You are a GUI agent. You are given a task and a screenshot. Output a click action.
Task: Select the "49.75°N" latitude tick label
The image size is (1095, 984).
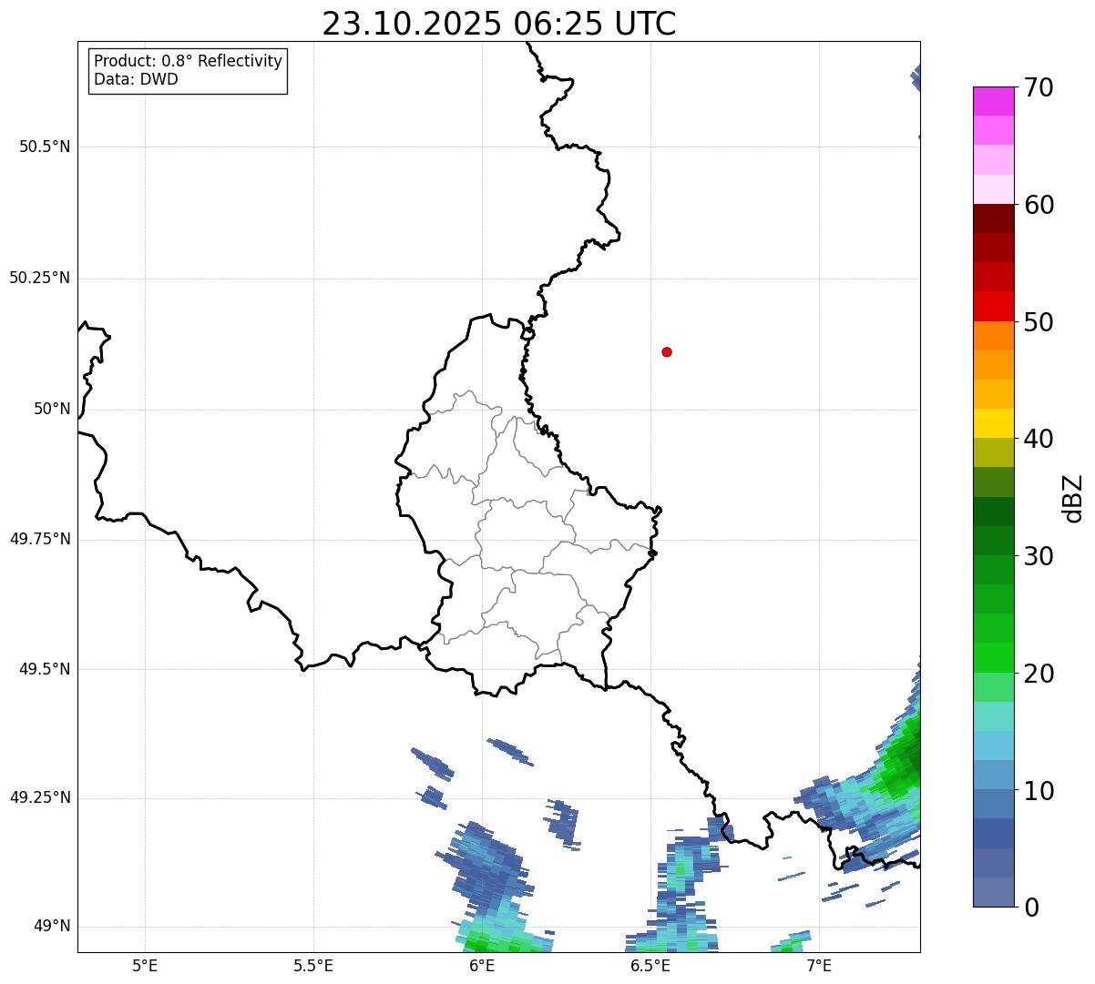tap(39, 539)
